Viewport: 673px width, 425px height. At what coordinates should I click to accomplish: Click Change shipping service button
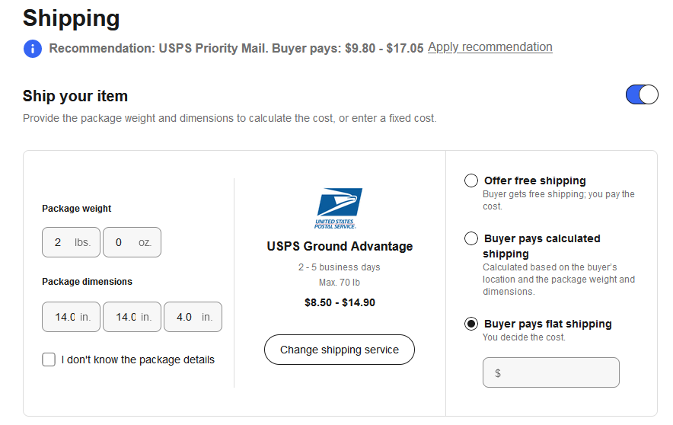(340, 350)
